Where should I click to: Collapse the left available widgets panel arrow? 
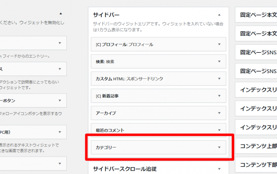click(x=60, y=13)
